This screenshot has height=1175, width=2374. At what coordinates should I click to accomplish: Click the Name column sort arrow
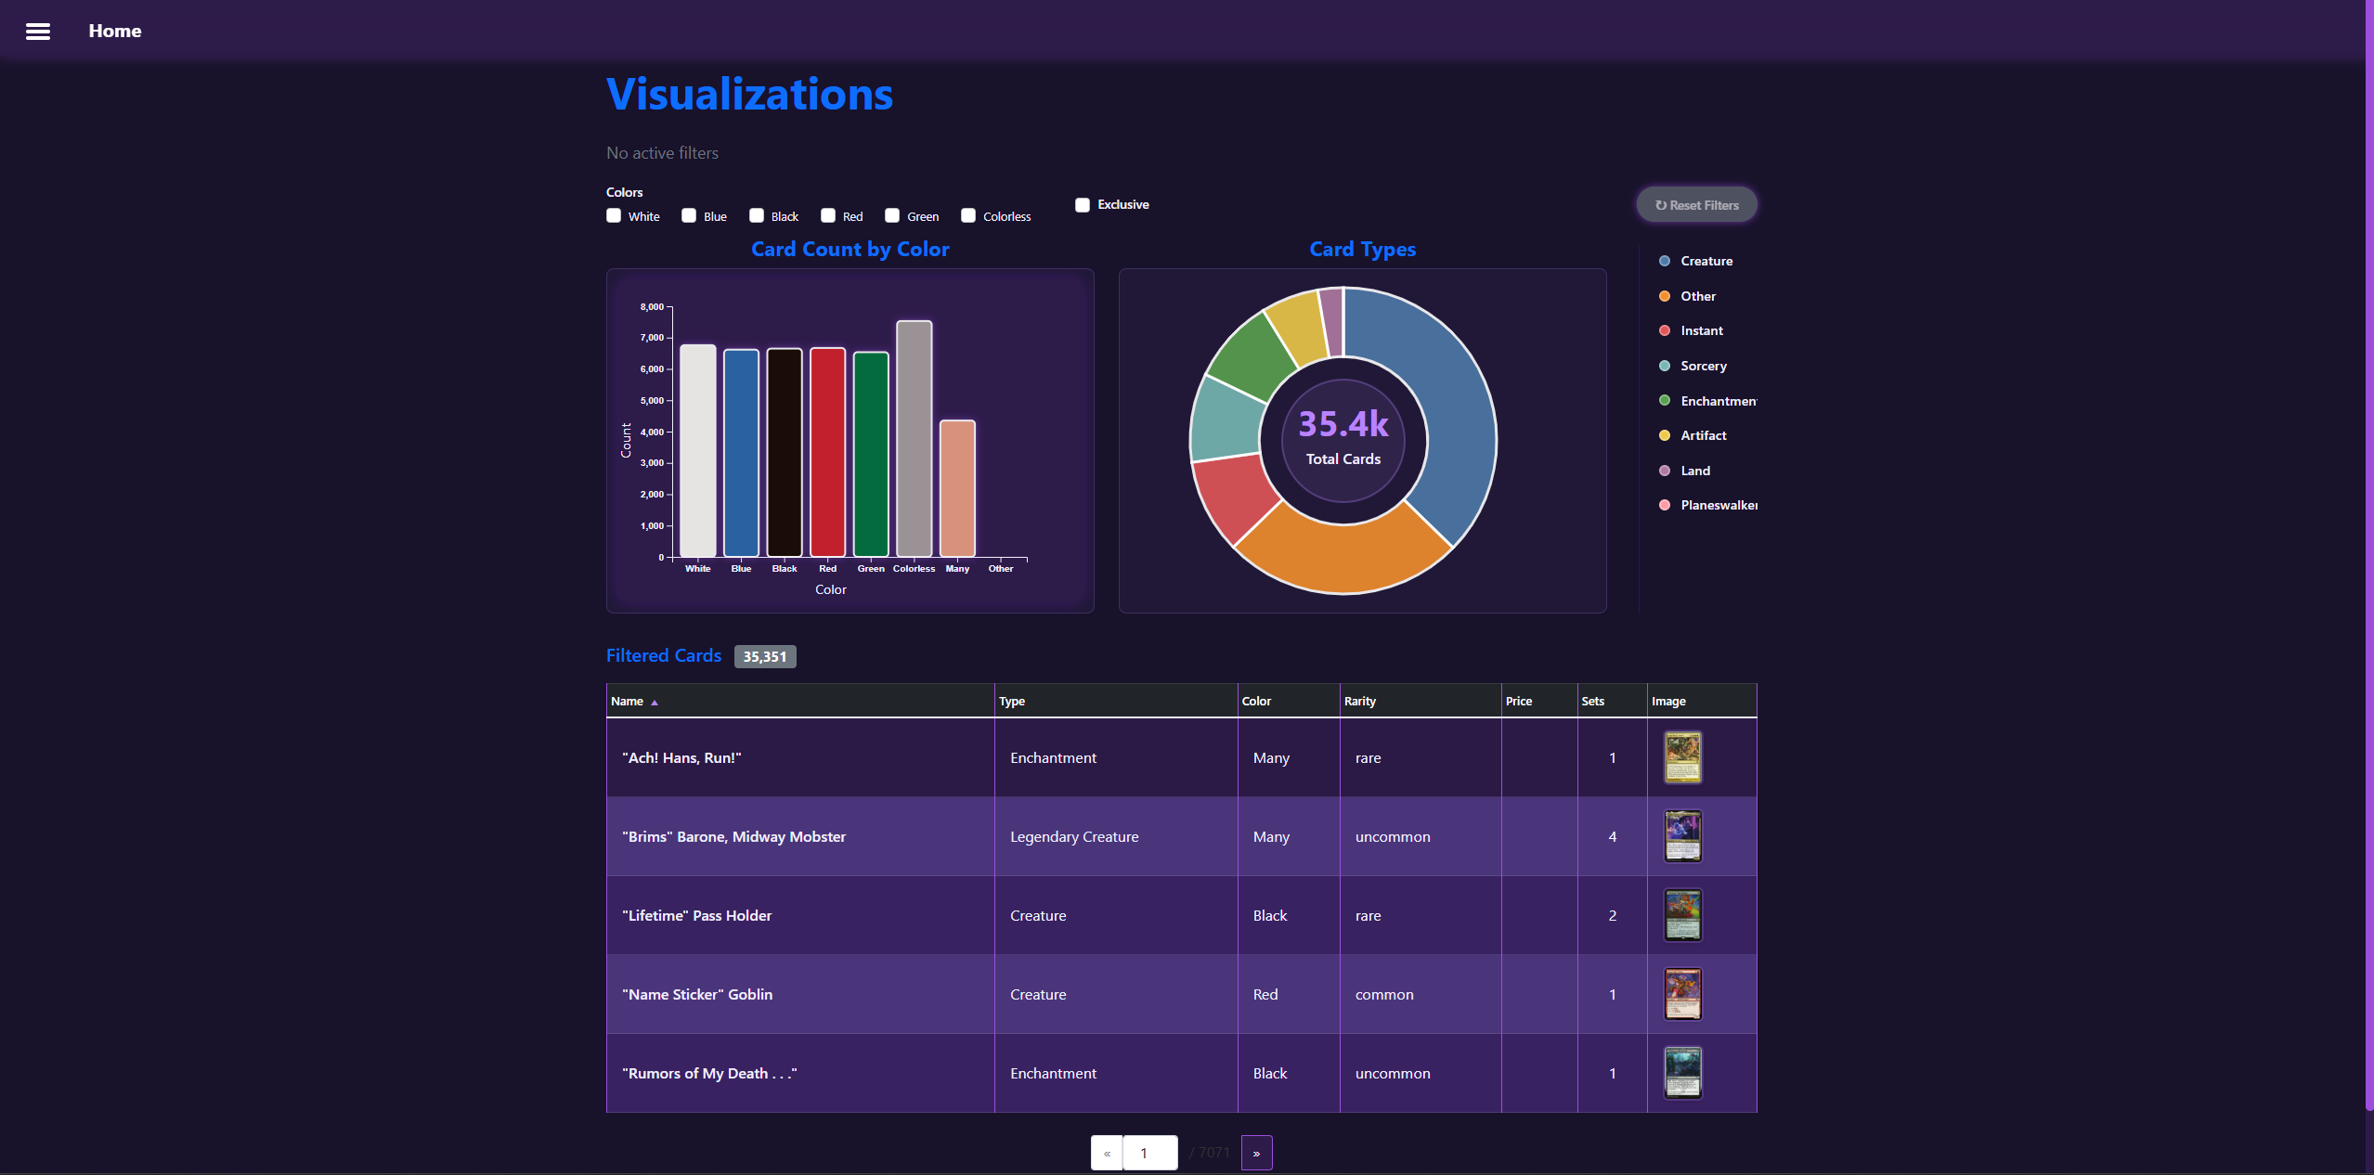point(655,703)
